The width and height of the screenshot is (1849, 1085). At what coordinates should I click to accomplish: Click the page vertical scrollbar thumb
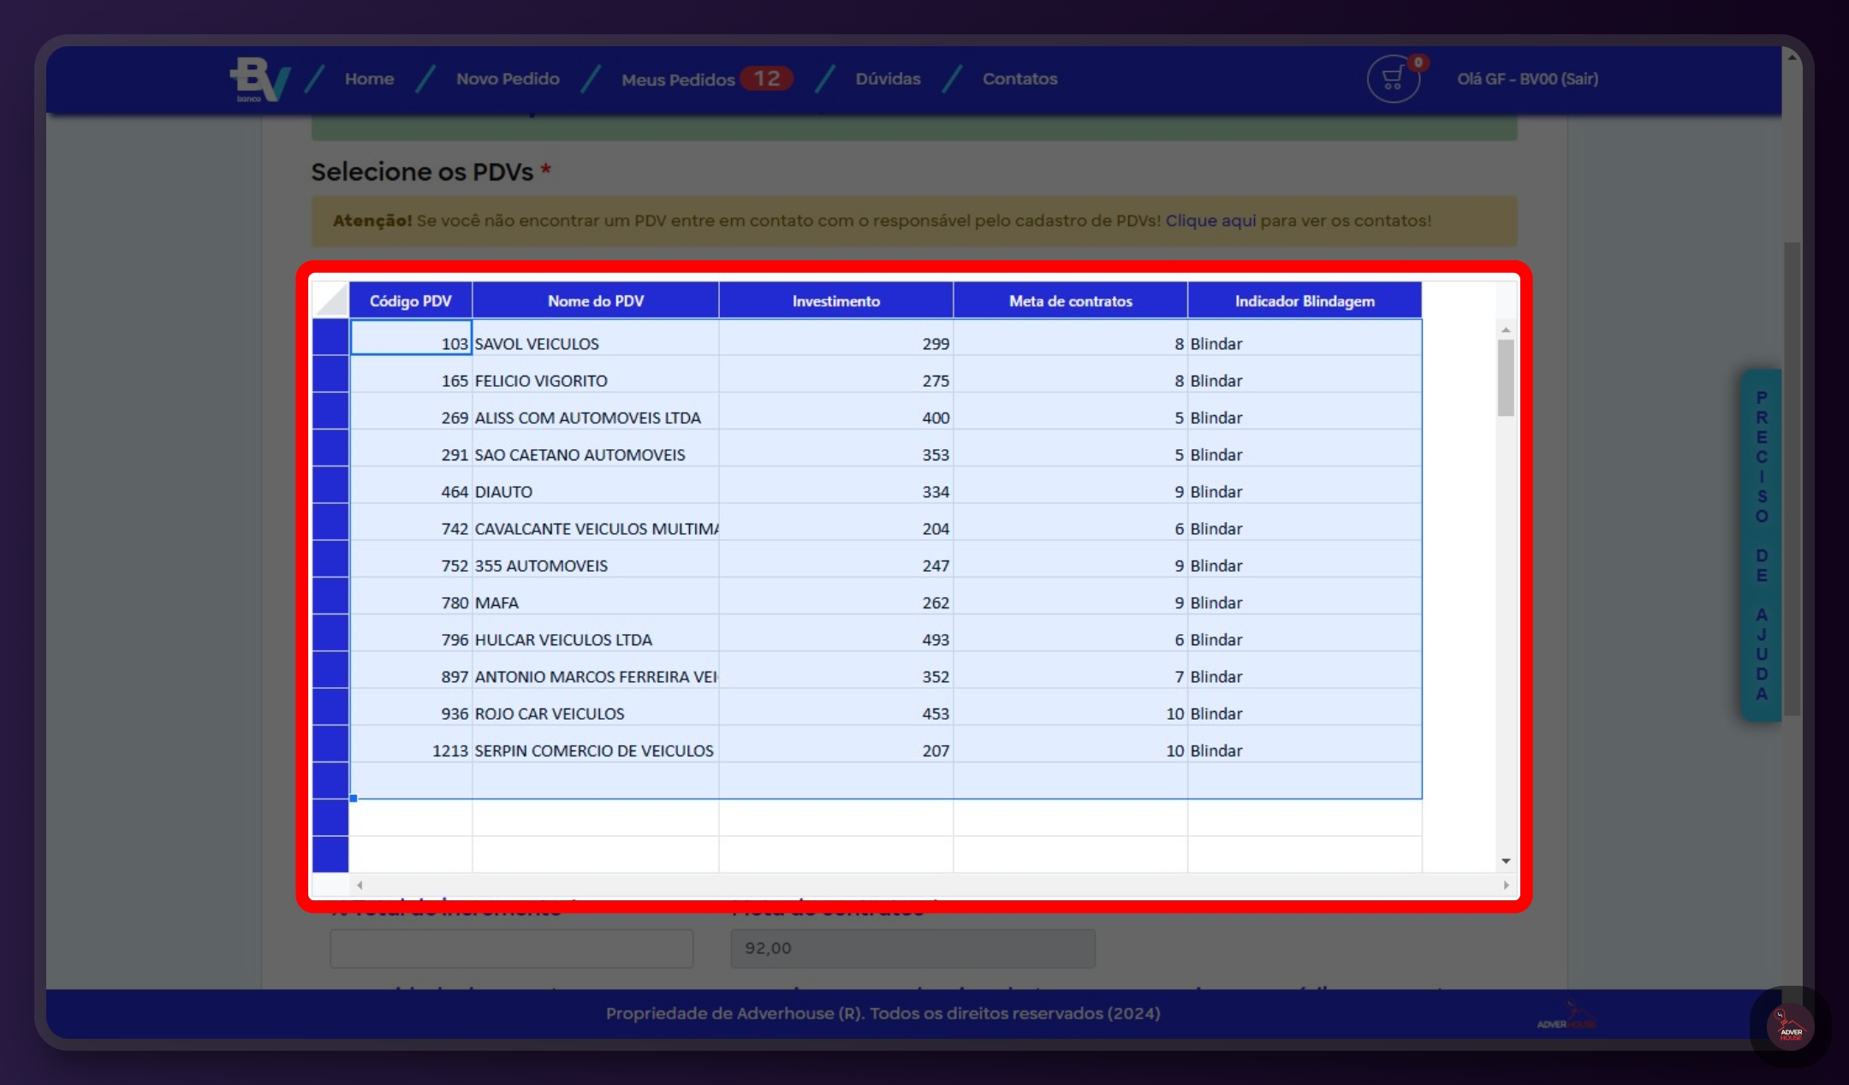1792,479
